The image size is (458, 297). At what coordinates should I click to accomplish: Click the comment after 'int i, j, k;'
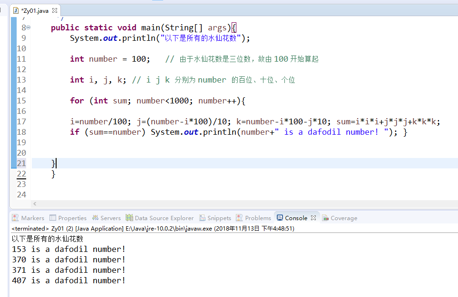pyautogui.click(x=214, y=80)
